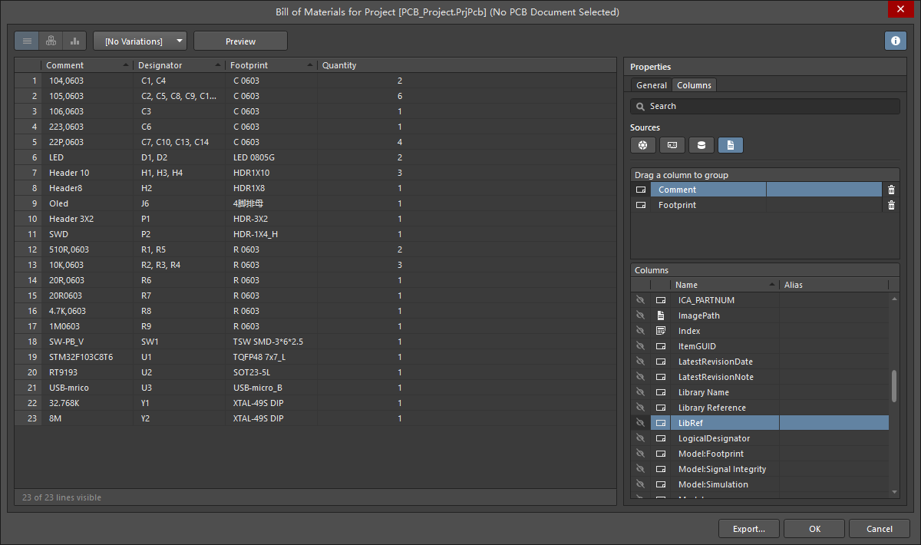
Task: Sort by the Designator column header
Action: pyautogui.click(x=179, y=65)
